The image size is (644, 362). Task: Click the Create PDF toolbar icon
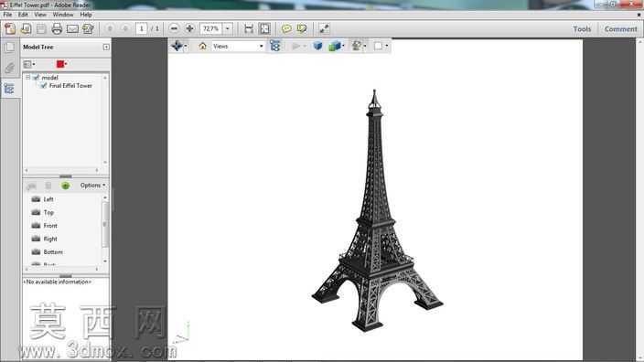click(x=10, y=28)
